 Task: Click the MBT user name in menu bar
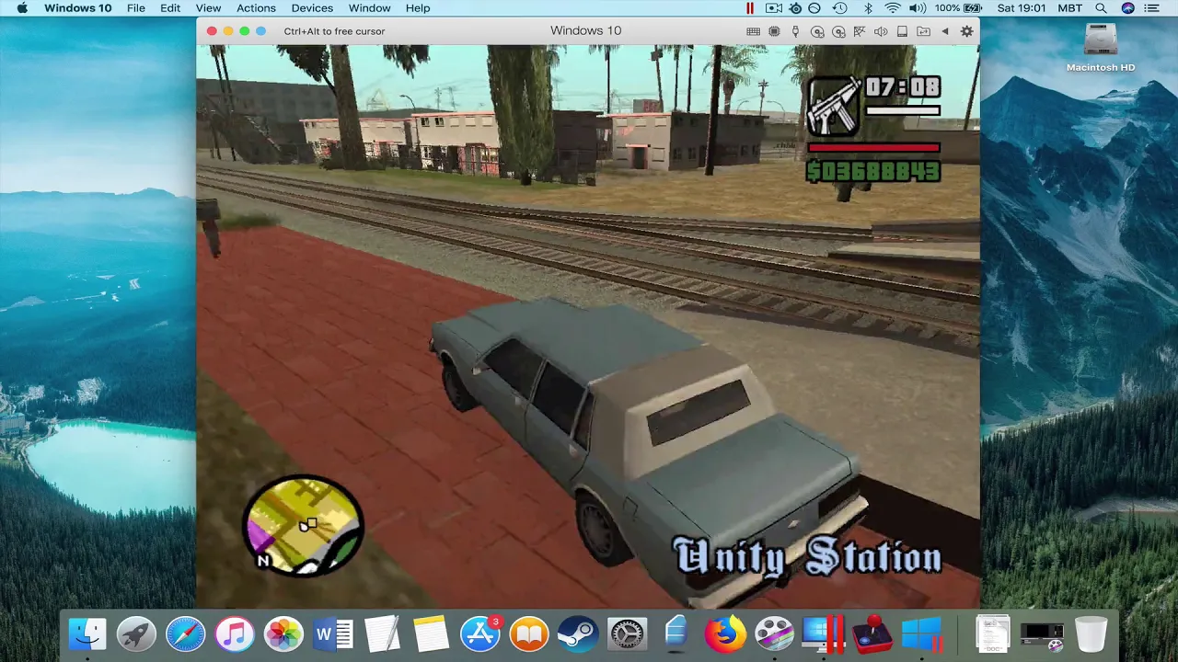[1070, 8]
